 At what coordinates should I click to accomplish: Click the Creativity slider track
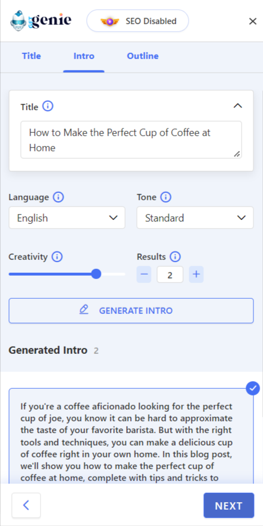[x=67, y=274]
